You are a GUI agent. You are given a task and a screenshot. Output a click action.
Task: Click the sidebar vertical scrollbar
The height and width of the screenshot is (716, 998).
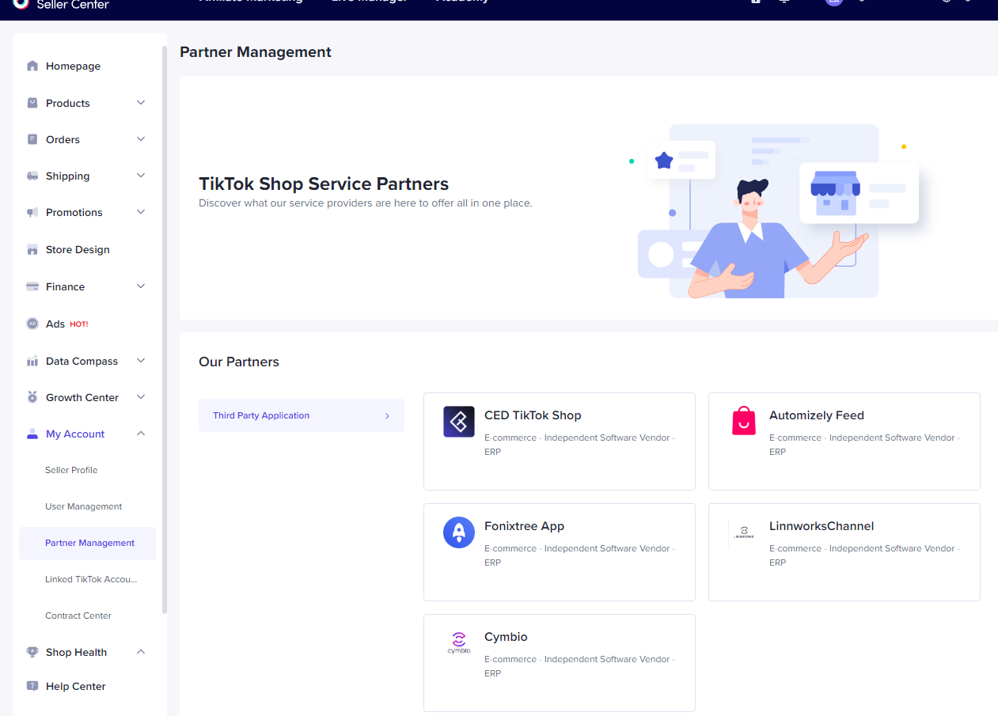(x=165, y=328)
